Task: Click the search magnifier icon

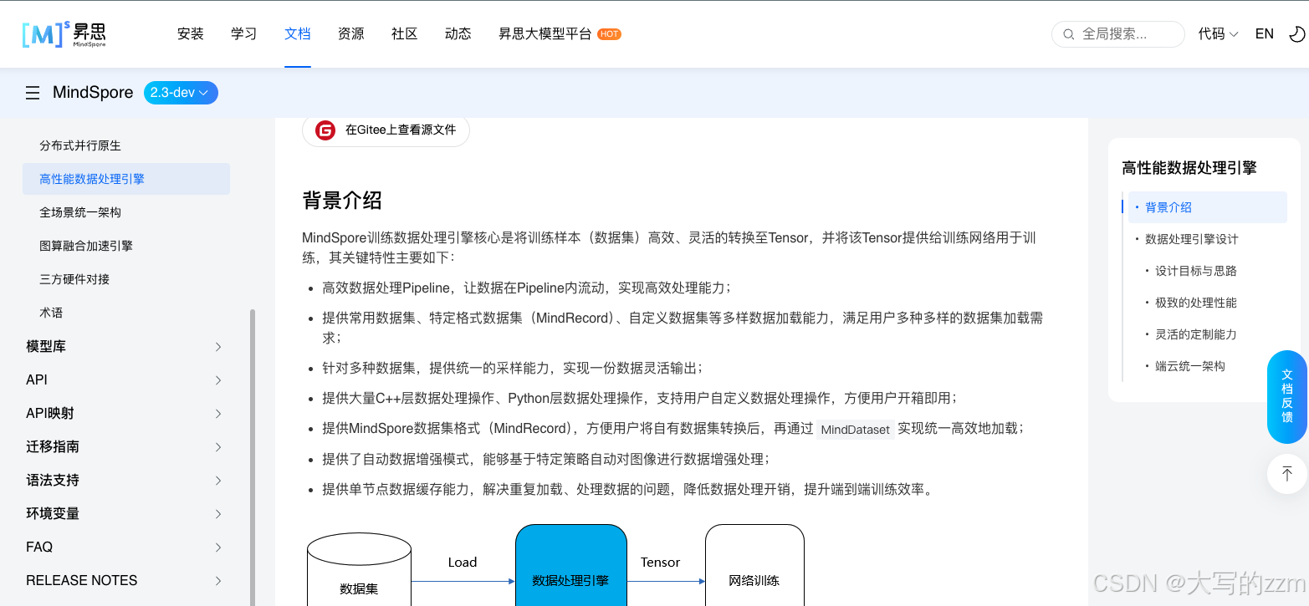Action: (1068, 34)
